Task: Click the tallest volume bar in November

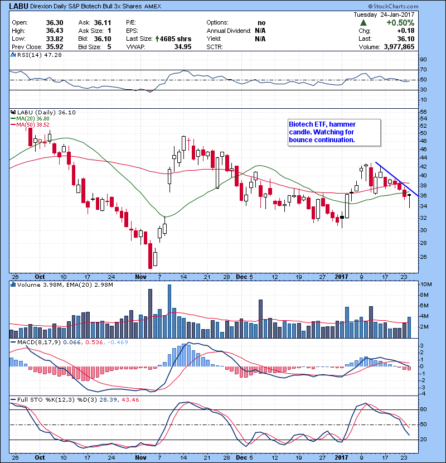Action: pos(169,311)
